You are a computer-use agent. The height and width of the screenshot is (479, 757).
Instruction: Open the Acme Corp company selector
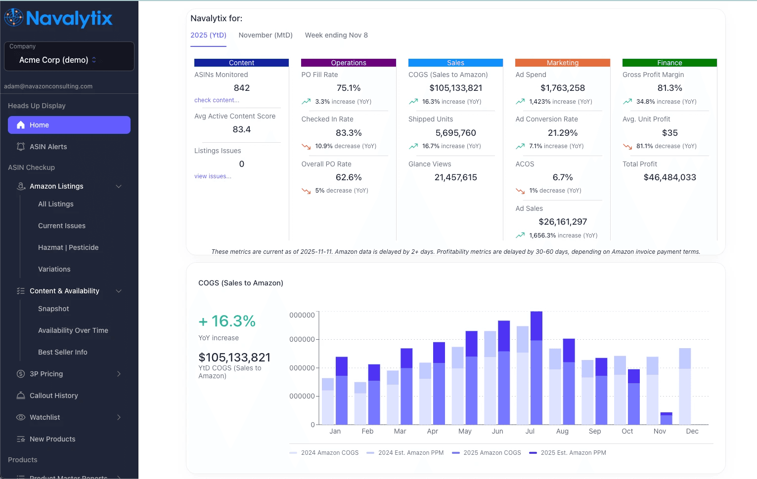coord(69,59)
